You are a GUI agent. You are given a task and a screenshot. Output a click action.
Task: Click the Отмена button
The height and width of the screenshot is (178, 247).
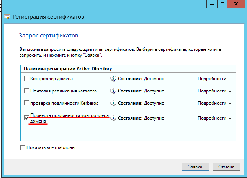click(x=226, y=167)
